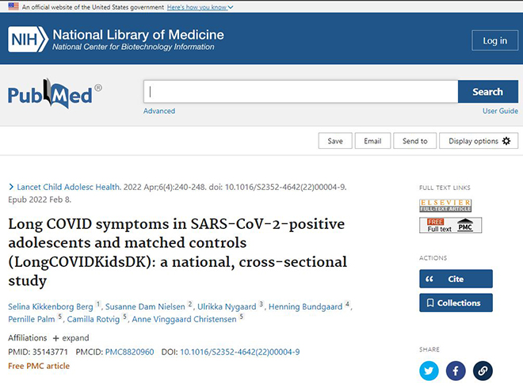Open author Selina Kikkenborg Berg link
Screen dimensions: 523x388
(x=51, y=306)
